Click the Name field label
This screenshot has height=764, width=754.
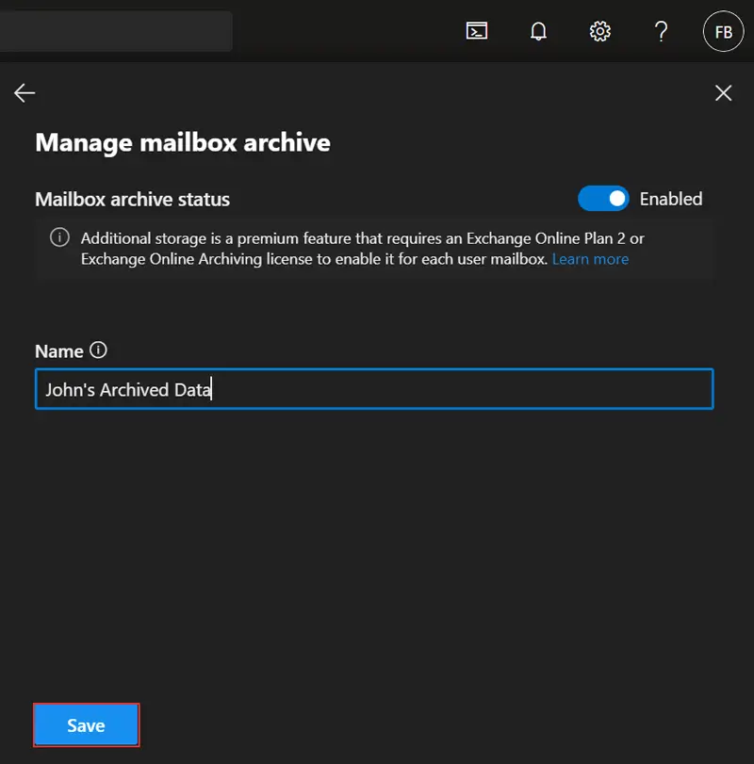pyautogui.click(x=58, y=351)
